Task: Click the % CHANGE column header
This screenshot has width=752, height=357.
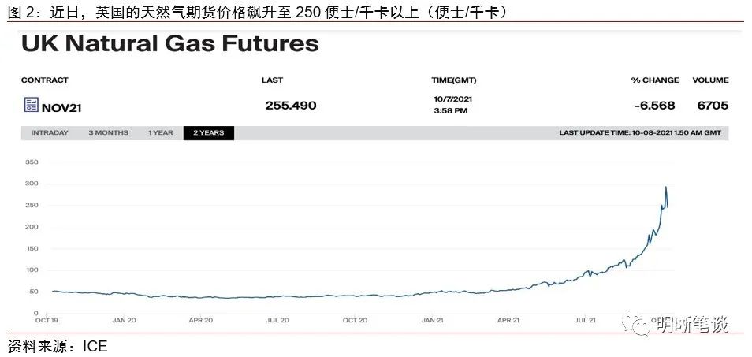Action: pyautogui.click(x=655, y=80)
